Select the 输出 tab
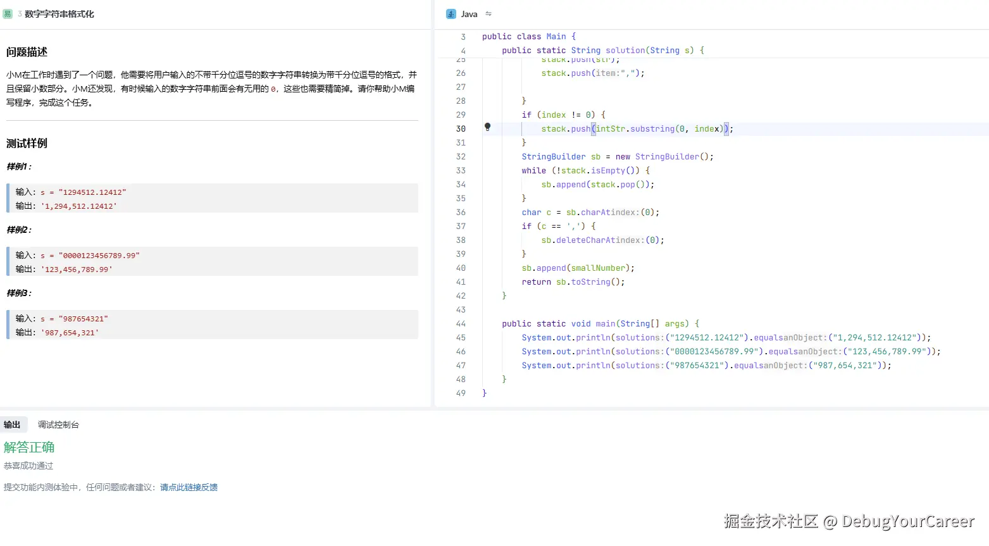 pos(13,425)
